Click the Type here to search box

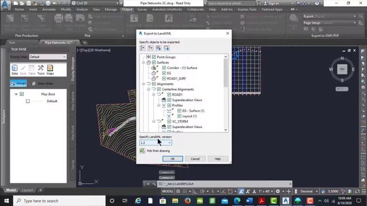[60, 201]
